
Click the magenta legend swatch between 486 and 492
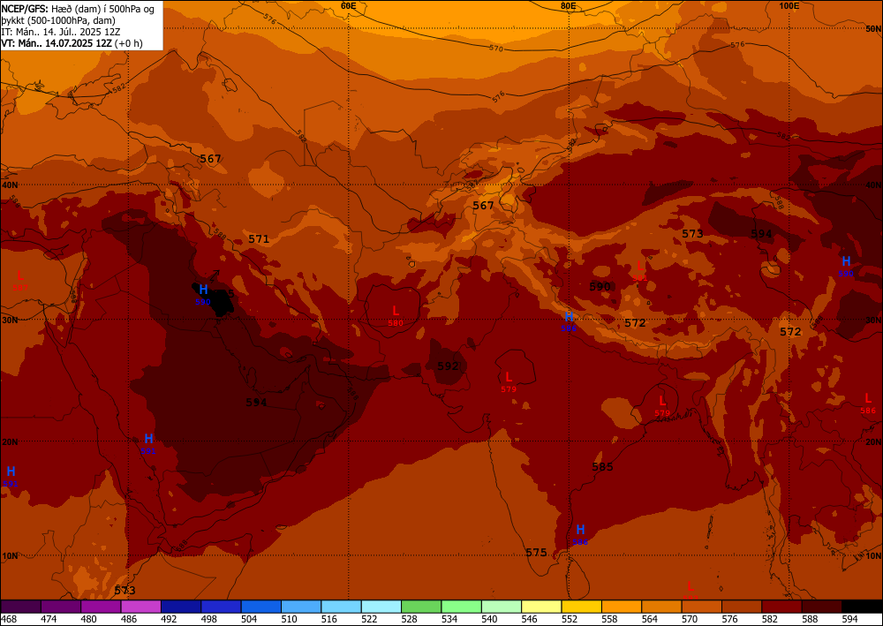pyautogui.click(x=140, y=607)
